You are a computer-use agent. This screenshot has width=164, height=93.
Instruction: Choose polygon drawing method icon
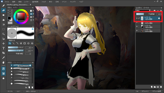(32, 43)
